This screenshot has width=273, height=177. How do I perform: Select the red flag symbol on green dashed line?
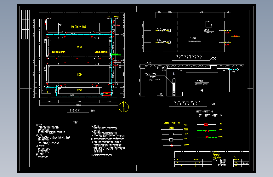pos(207,137)
